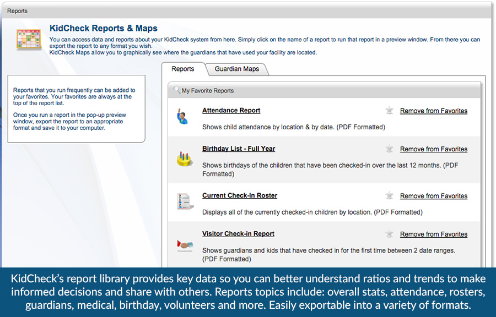Click the Current Check-In Roster list icon
This screenshot has width=496, height=317.
tap(185, 201)
